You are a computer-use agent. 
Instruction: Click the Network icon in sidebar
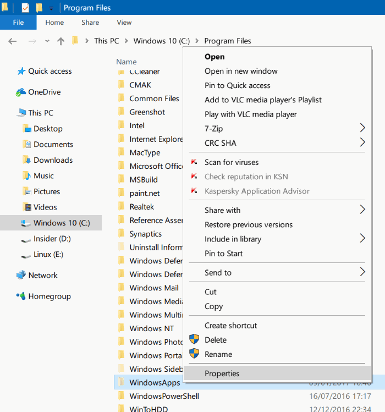click(21, 275)
